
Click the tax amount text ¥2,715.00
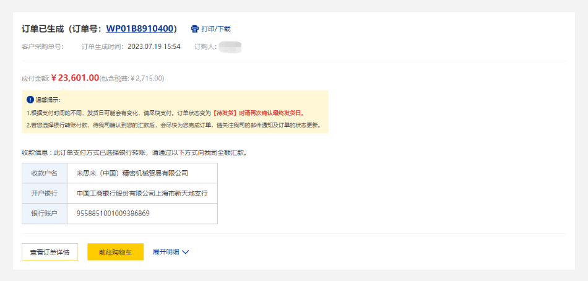click(147, 79)
